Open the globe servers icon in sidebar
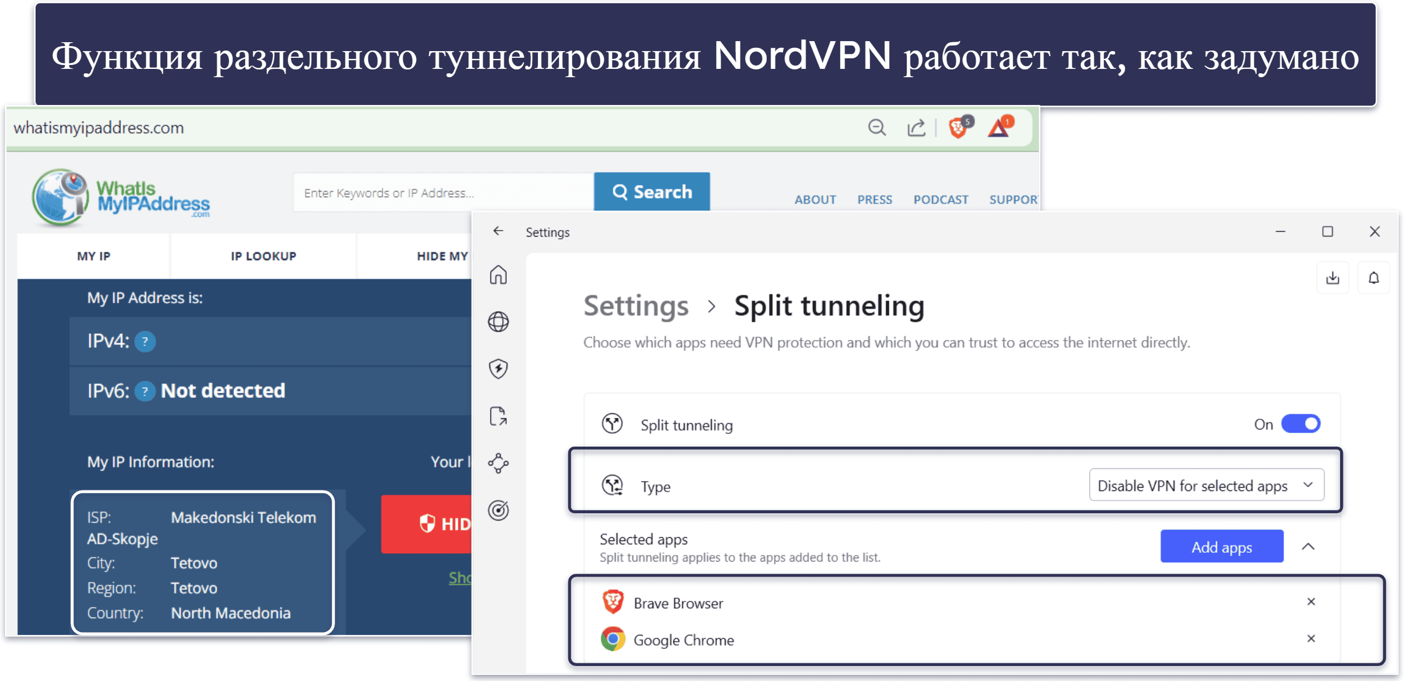1404x681 pixels. pyautogui.click(x=498, y=322)
